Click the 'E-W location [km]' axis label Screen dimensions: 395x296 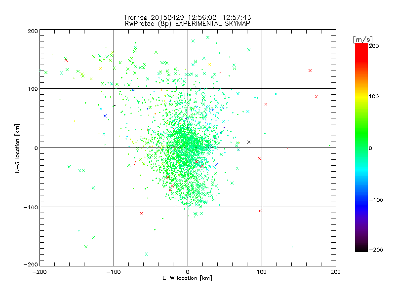(187, 278)
